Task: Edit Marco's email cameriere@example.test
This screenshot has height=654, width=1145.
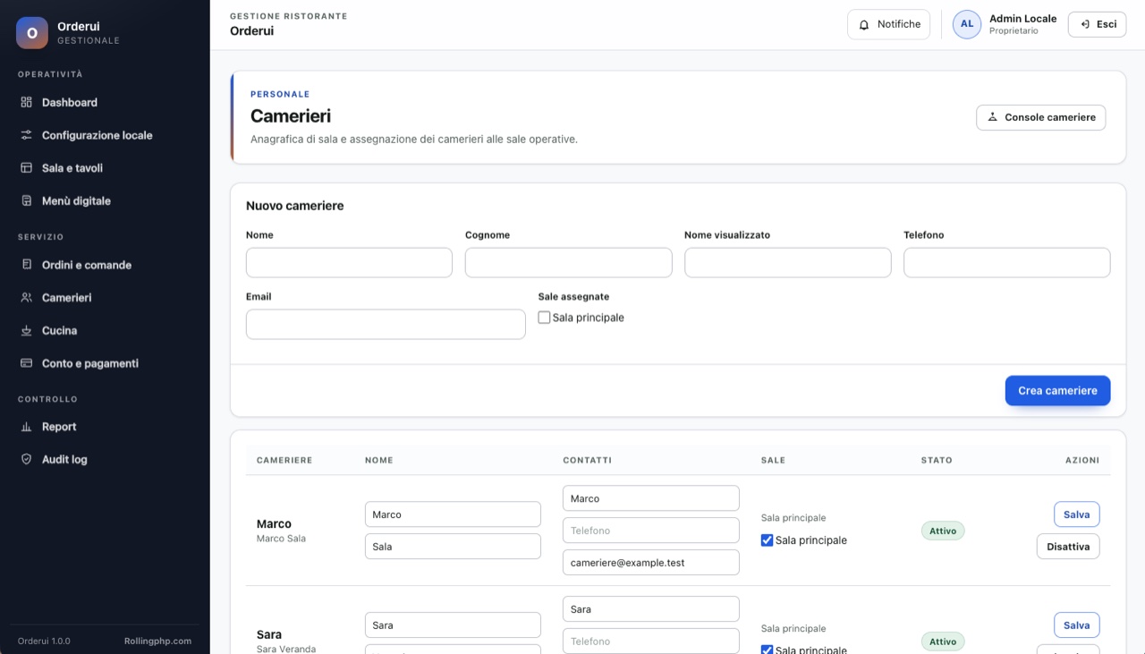Action: point(650,562)
